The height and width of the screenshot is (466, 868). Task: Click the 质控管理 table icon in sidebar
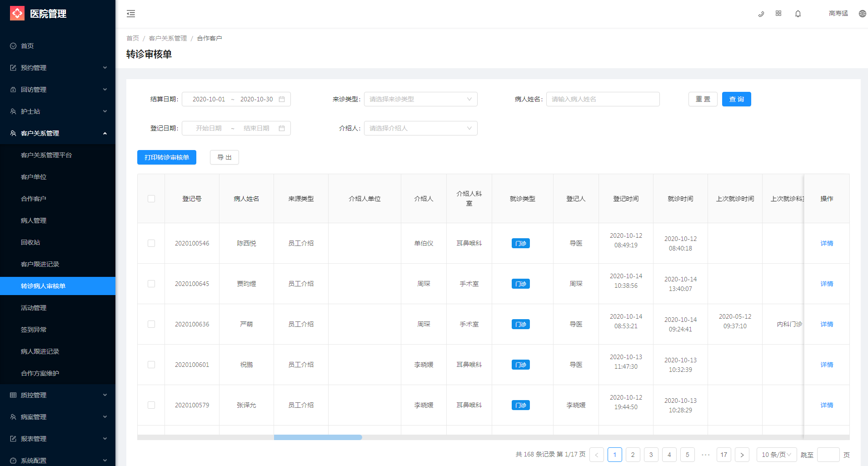pos(13,395)
